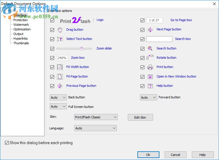
Task: Click the 240% zoom box preview
Action: [62, 58]
